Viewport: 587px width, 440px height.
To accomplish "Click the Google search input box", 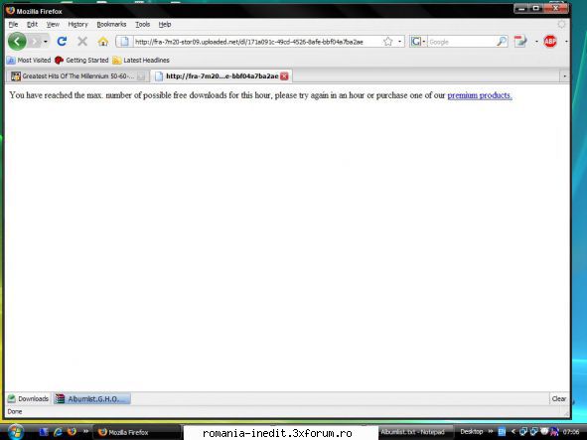I will click(462, 42).
